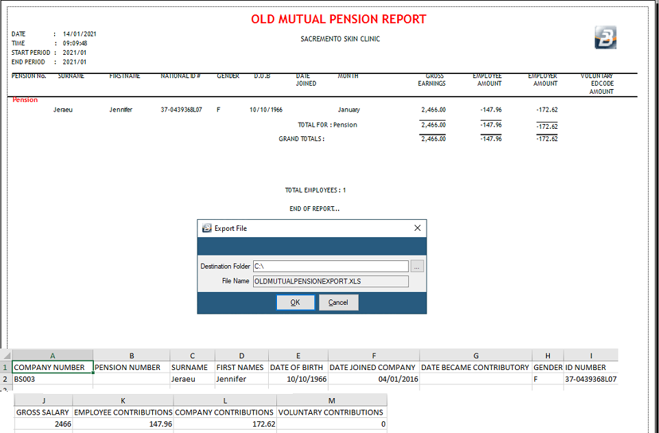The width and height of the screenshot is (659, 433).
Task: Click the File Name field OLDMUTUALPENSIONEXPORT.XLS
Action: [x=331, y=281]
